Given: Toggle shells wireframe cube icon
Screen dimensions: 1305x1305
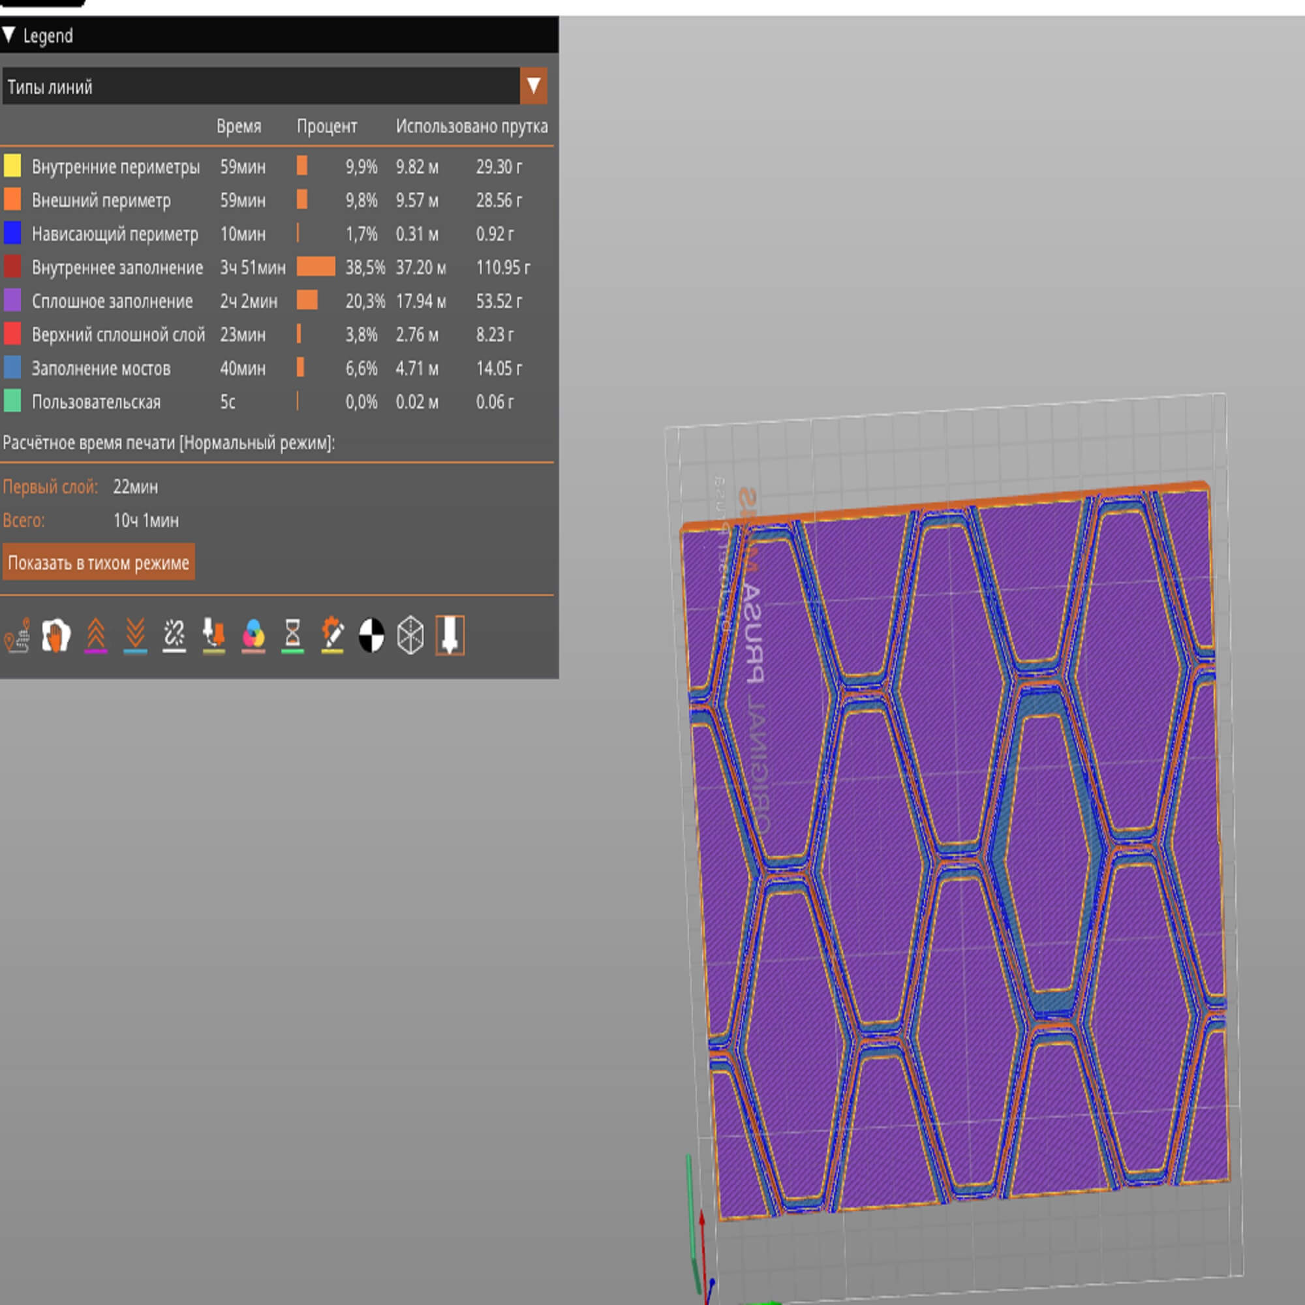Looking at the screenshot, I should pos(410,635).
